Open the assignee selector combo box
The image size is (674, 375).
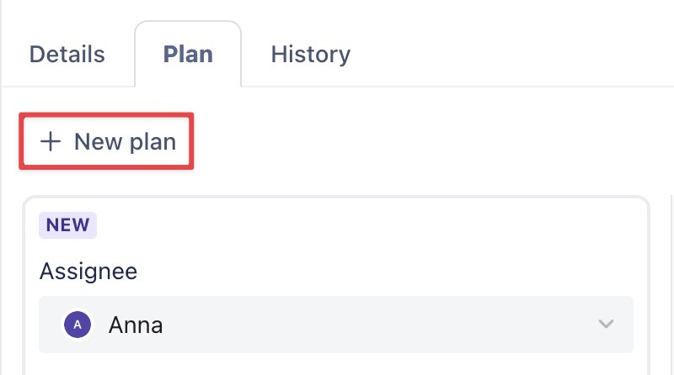(335, 325)
